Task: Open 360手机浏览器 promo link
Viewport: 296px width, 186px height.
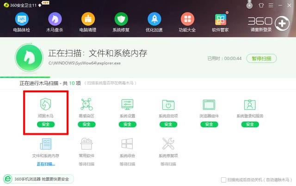Action: coord(39,179)
